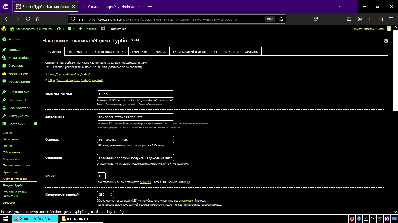The image size is (398, 223).
Task: Open volume speaker tray icon
Action: tap(372, 219)
